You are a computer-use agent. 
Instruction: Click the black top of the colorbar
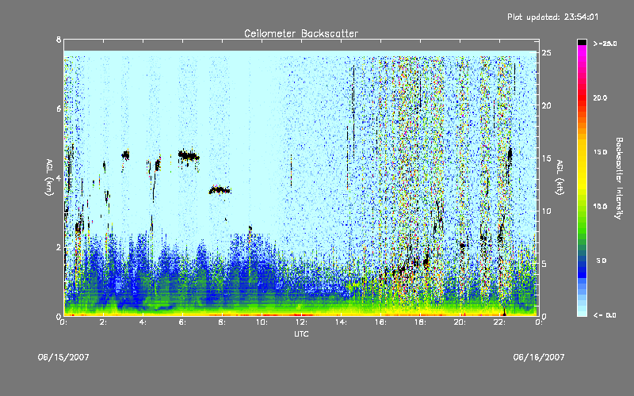click(582, 42)
